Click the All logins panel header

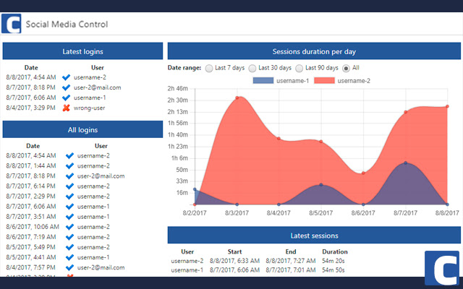82,129
